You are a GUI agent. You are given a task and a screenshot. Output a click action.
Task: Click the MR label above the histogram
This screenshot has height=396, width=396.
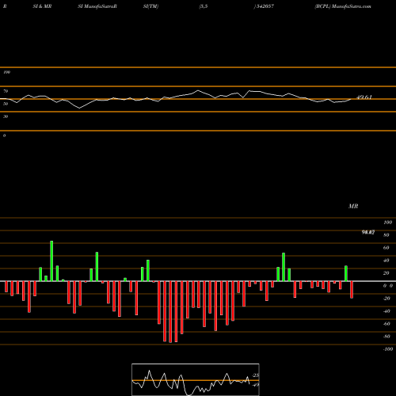(x=353, y=206)
